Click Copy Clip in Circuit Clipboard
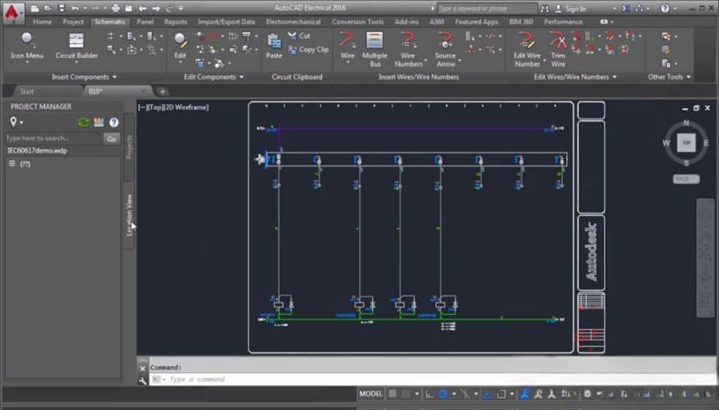The image size is (719, 410). point(308,49)
